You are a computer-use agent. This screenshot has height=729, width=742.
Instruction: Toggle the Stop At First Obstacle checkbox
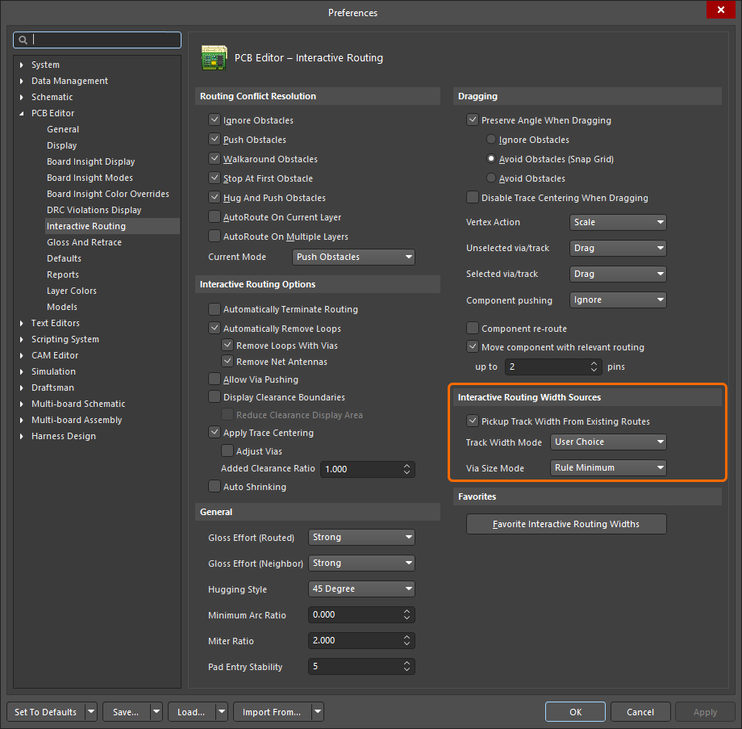215,178
